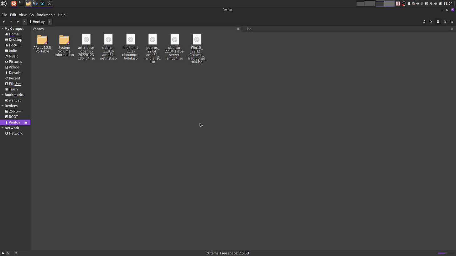Toggle location entry text mode

pos(424,22)
